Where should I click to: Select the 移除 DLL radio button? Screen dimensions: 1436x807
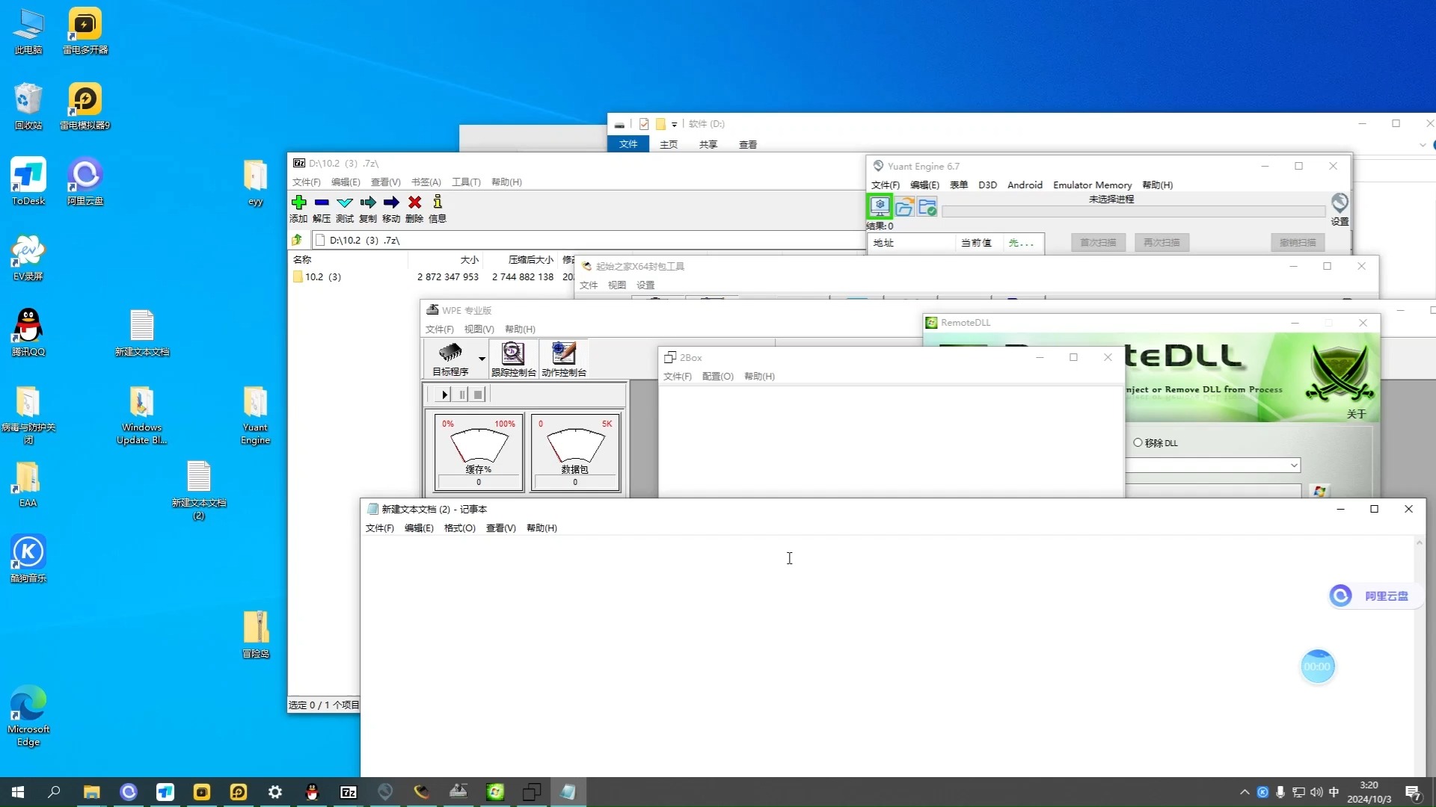click(x=1138, y=442)
